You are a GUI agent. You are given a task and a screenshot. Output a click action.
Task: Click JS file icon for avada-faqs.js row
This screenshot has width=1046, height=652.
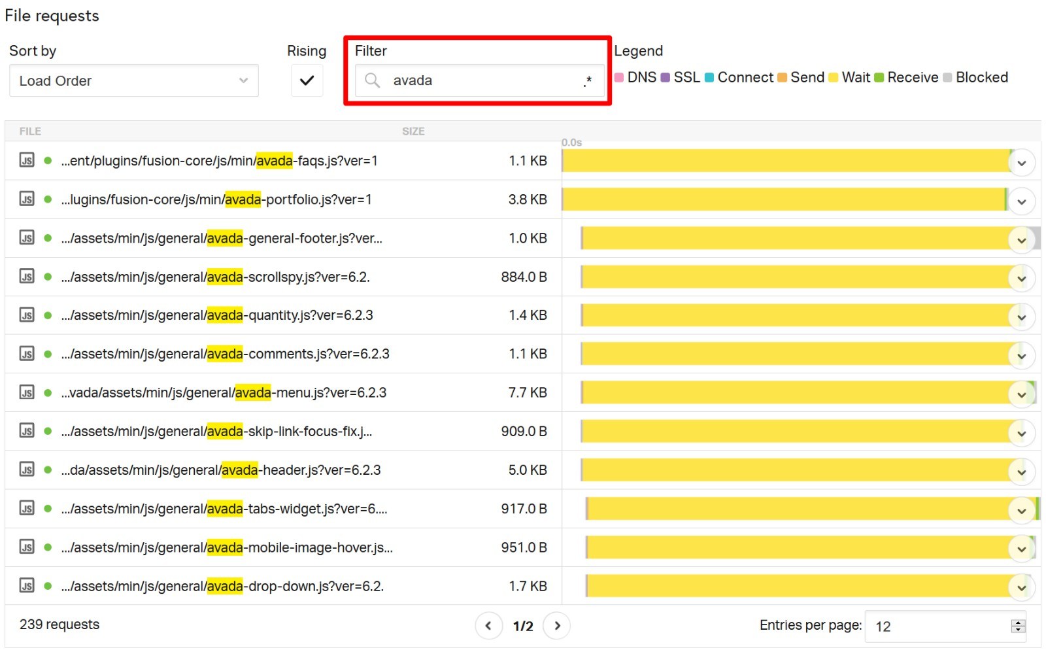point(27,160)
